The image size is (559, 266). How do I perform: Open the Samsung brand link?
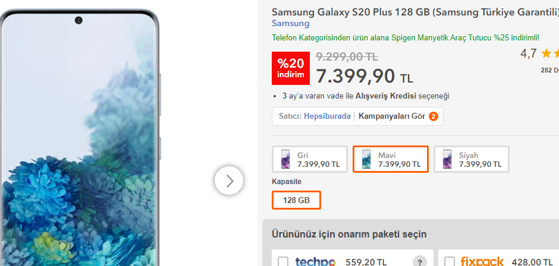coord(290,24)
